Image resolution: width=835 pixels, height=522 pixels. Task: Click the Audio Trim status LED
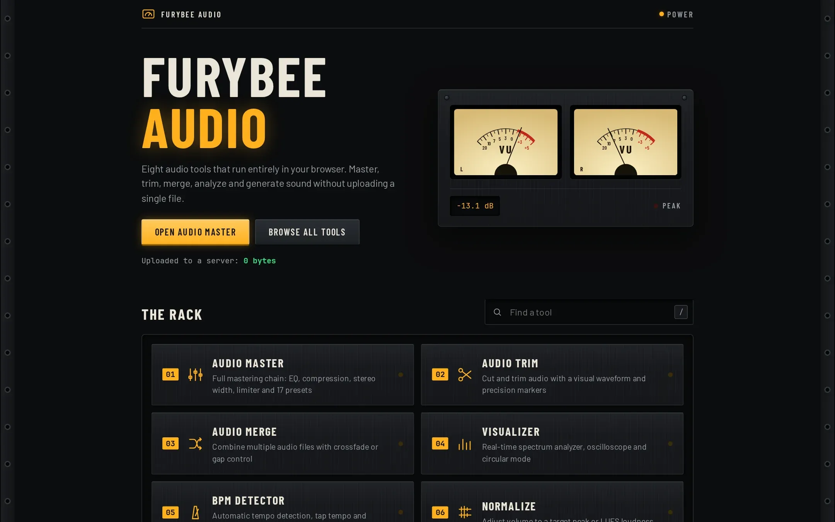(670, 375)
